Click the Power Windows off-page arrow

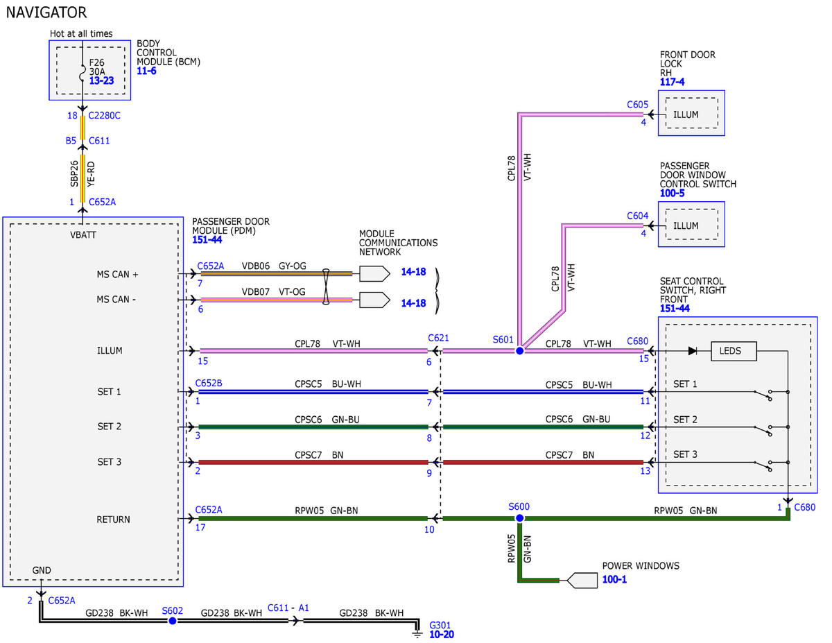click(582, 580)
